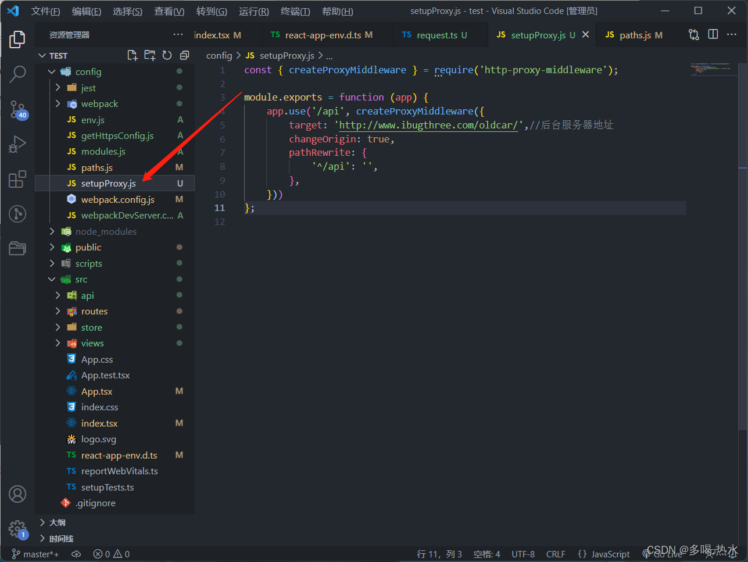Open the Explorer view in activity bar

pos(17,40)
